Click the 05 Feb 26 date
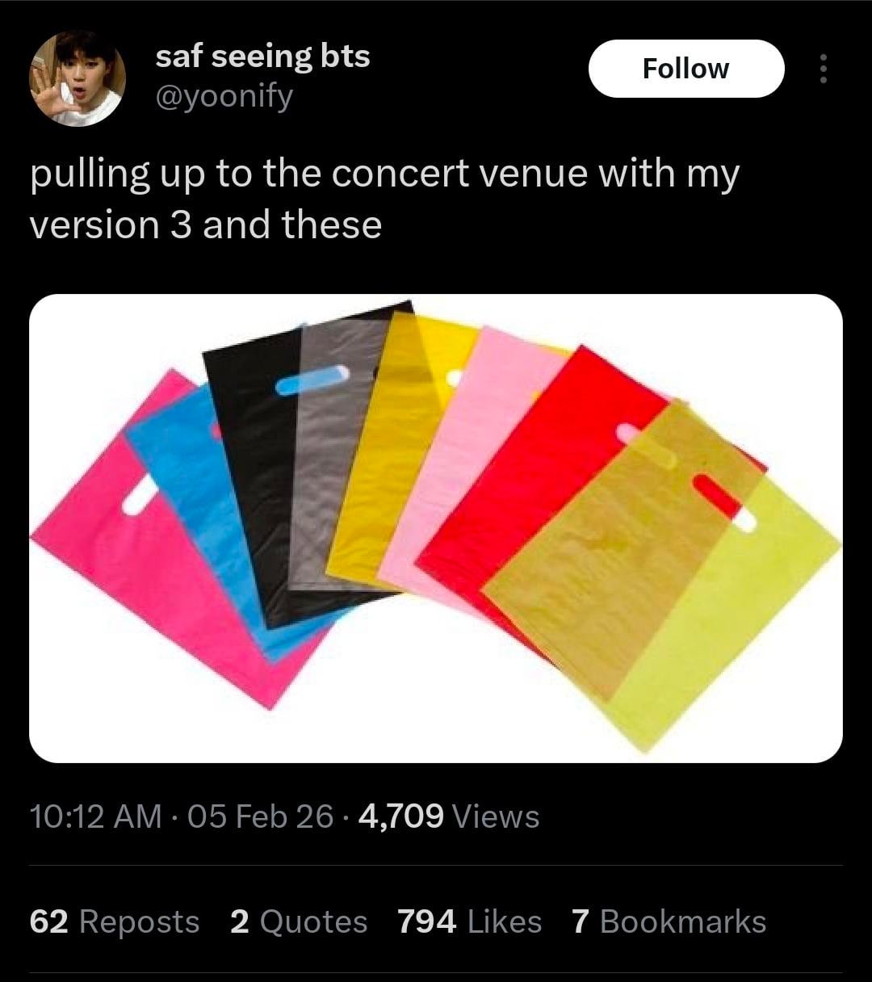Viewport: 872px width, 982px height. [x=260, y=816]
